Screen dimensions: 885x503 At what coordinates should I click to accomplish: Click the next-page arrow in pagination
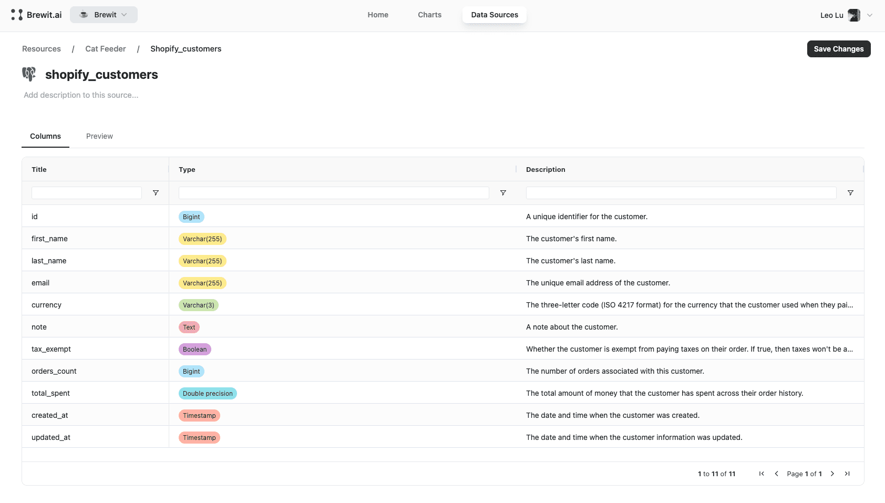coord(832,474)
